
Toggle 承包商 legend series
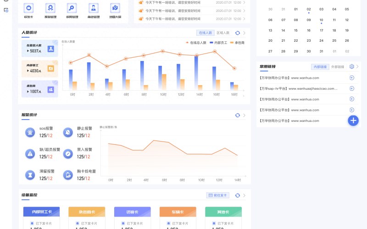[x=237, y=43]
